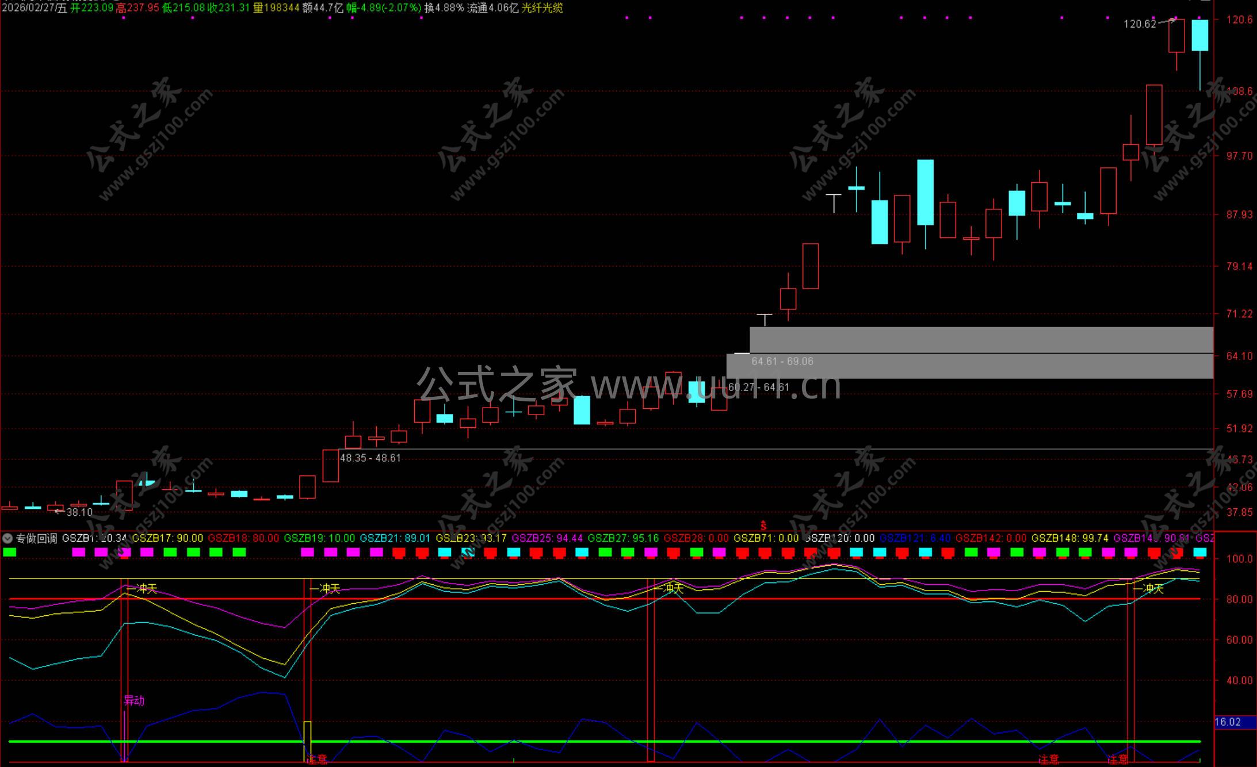Screen dimensions: 1257x767
Task: Click the 57.69 price axis label
Action: (x=1239, y=394)
